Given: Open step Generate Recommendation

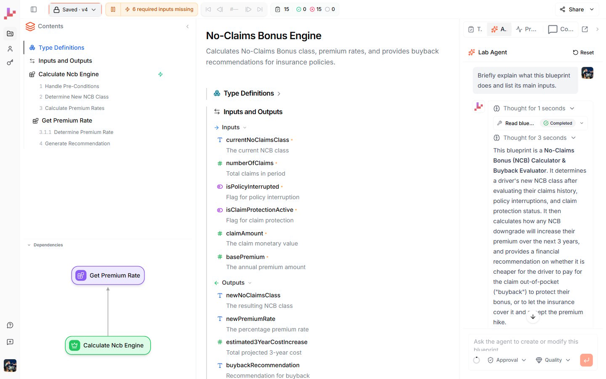Looking at the screenshot, I should (77, 144).
